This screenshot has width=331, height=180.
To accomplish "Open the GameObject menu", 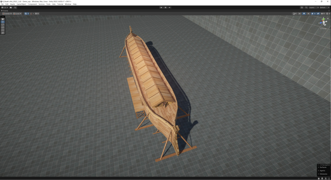I will coord(21,4).
